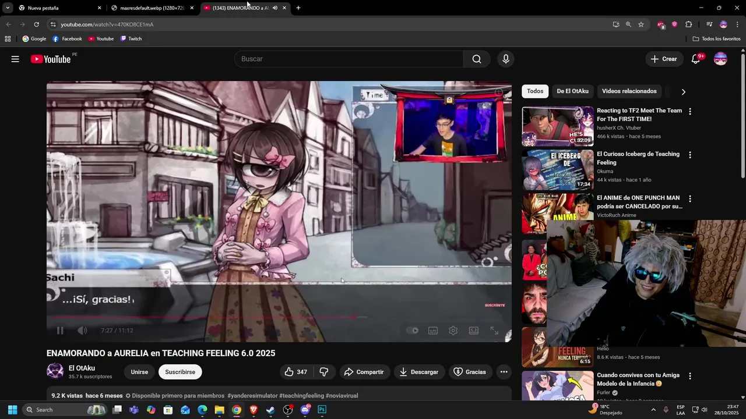
Task: Open the El OtAku channel name
Action: pyautogui.click(x=82, y=368)
